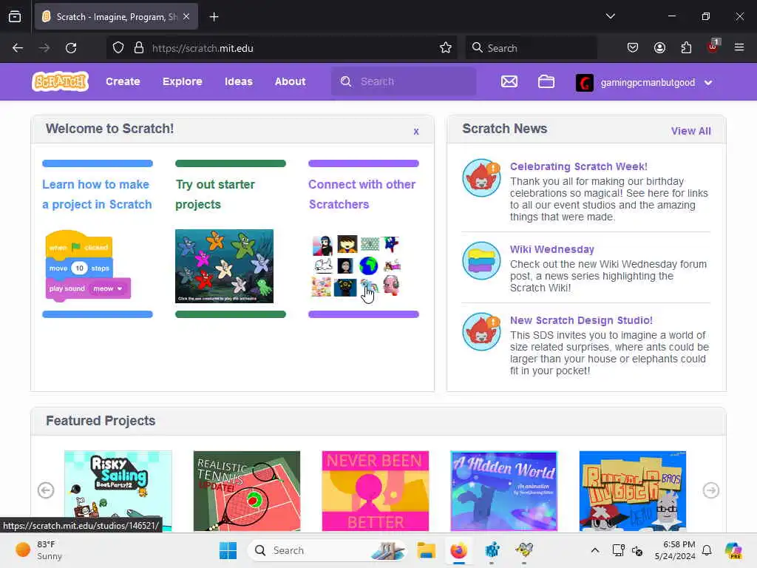Open a new tab with plus button
Screen dimensions: 757x568
pos(214,17)
